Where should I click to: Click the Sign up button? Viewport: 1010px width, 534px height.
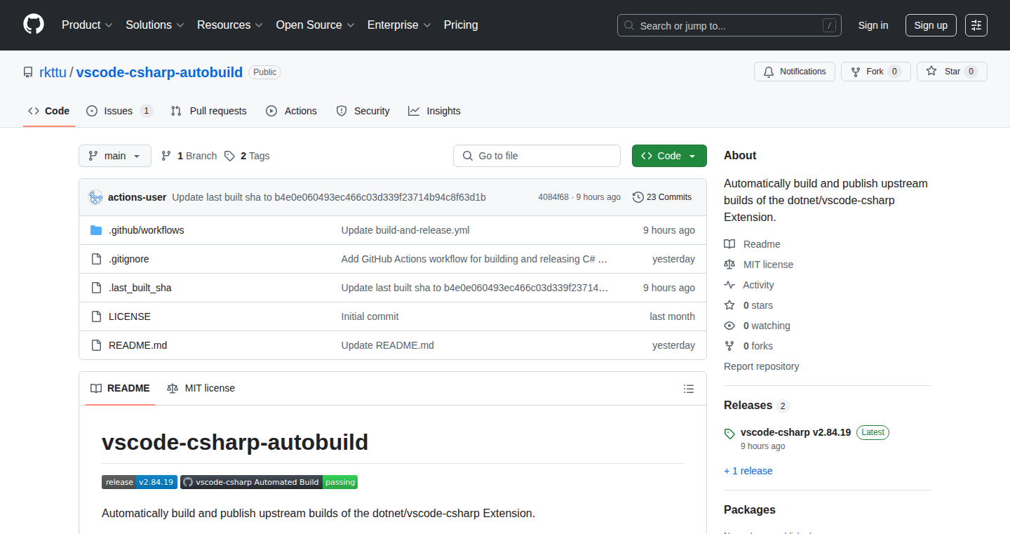931,25
